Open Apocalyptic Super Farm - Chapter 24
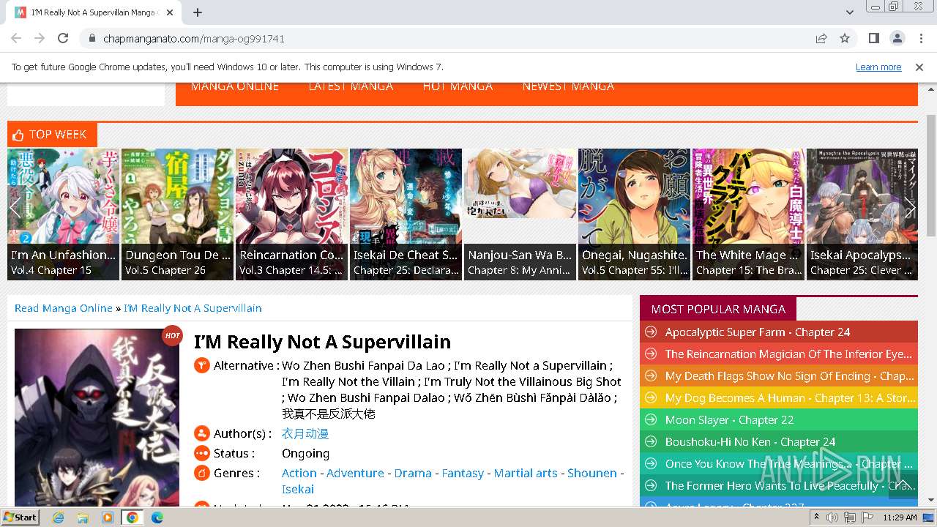937x527 pixels. pos(758,332)
